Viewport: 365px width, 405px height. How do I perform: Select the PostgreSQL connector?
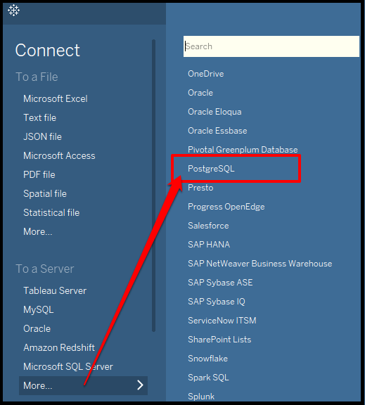tap(211, 169)
